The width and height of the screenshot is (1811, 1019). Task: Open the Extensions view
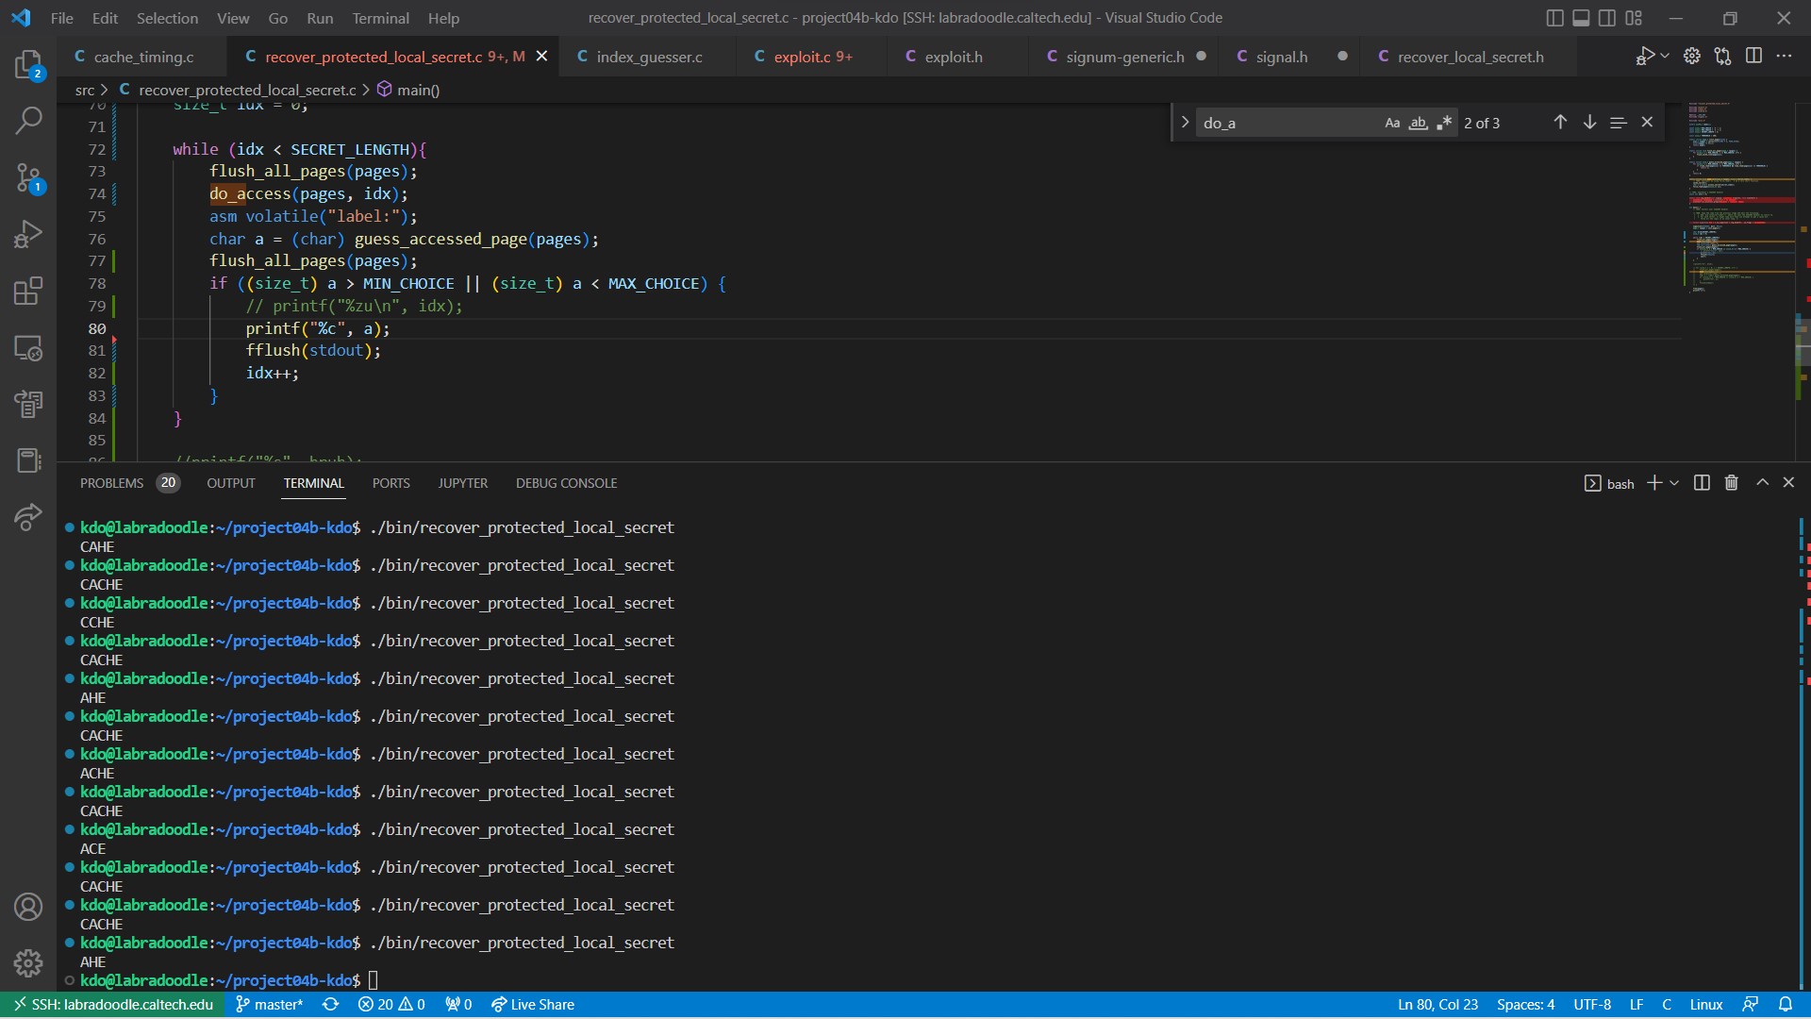[x=28, y=291]
